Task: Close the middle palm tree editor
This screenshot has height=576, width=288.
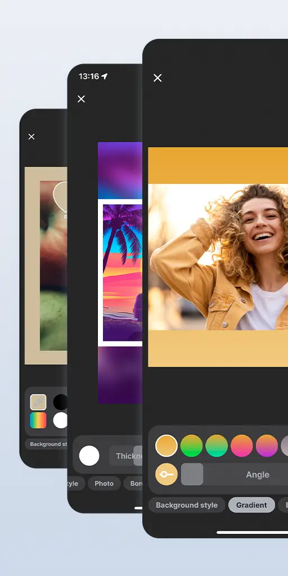Action: (81, 99)
